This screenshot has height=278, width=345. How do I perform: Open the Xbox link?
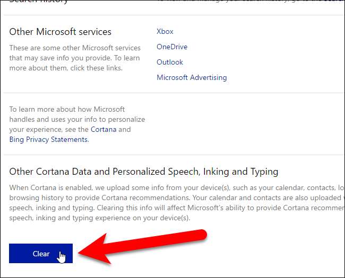point(165,32)
